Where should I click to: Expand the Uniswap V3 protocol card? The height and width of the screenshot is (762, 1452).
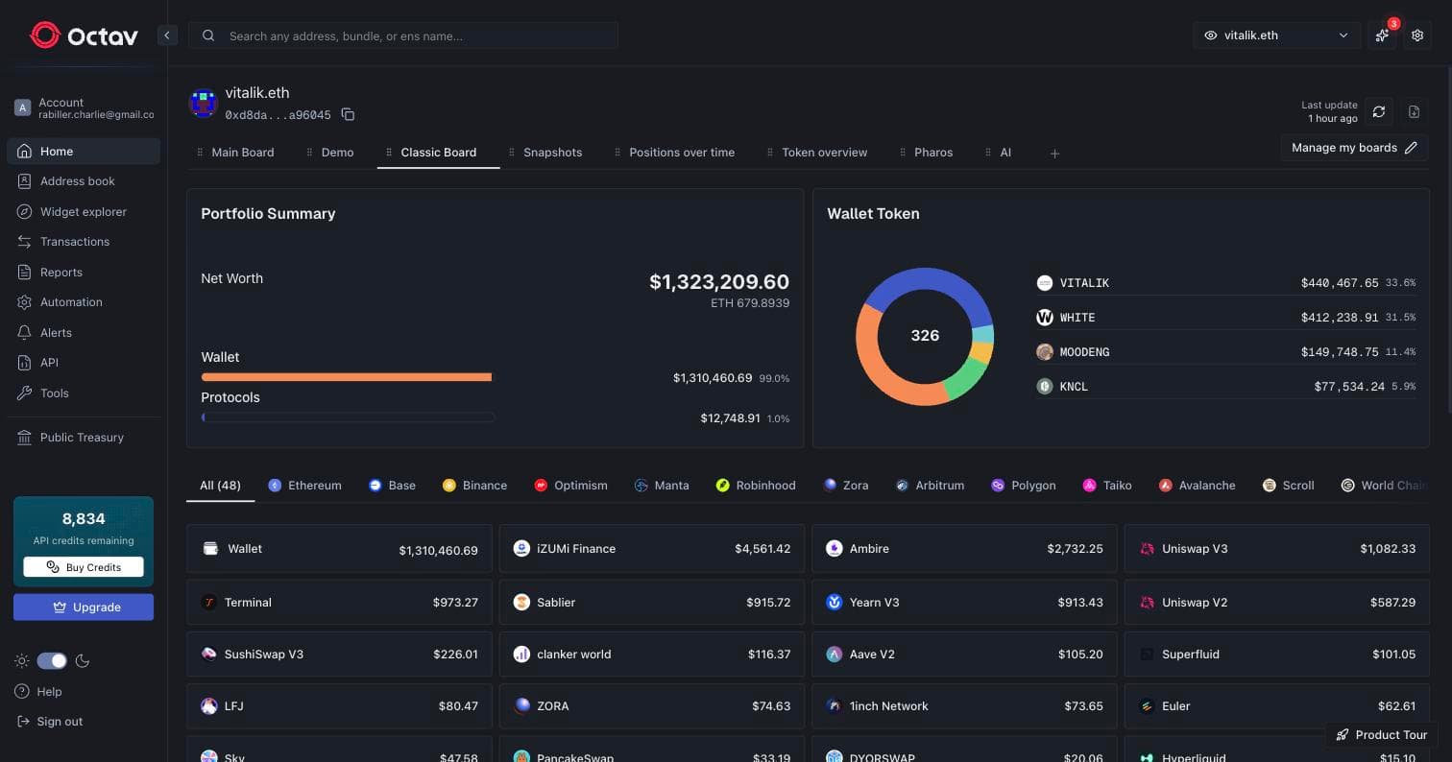coord(1277,549)
